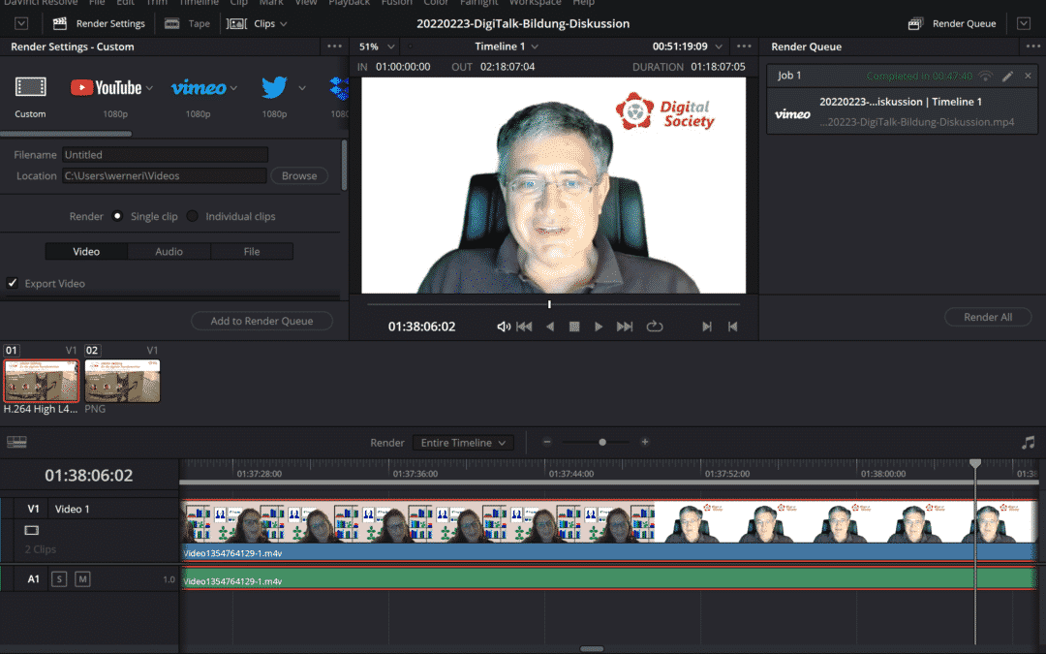
Task: Expand the top-left panel chevron
Action: pos(21,23)
